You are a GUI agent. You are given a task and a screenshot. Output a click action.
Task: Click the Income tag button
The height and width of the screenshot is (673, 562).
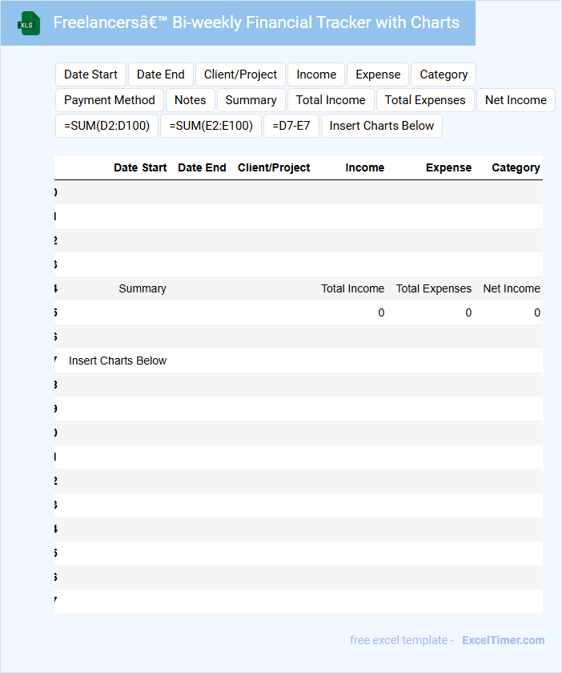click(x=316, y=75)
